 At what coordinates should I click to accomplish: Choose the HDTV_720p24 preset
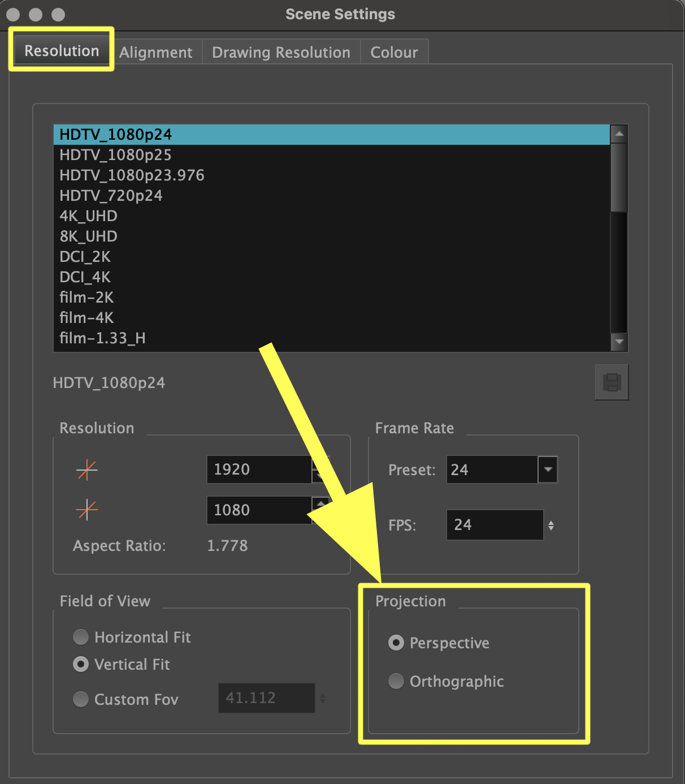(x=111, y=196)
